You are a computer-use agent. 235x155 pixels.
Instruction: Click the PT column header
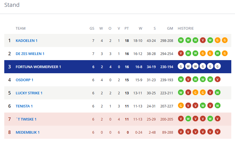click(126, 28)
